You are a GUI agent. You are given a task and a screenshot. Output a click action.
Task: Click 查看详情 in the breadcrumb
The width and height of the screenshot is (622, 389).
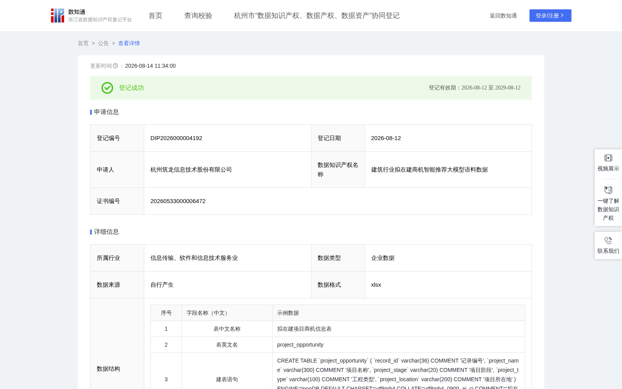click(129, 43)
